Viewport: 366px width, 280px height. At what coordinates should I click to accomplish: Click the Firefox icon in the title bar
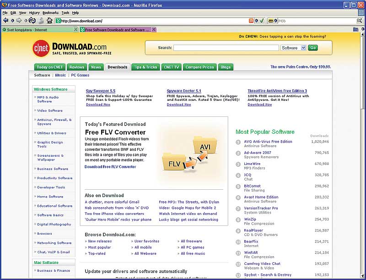point(4,5)
